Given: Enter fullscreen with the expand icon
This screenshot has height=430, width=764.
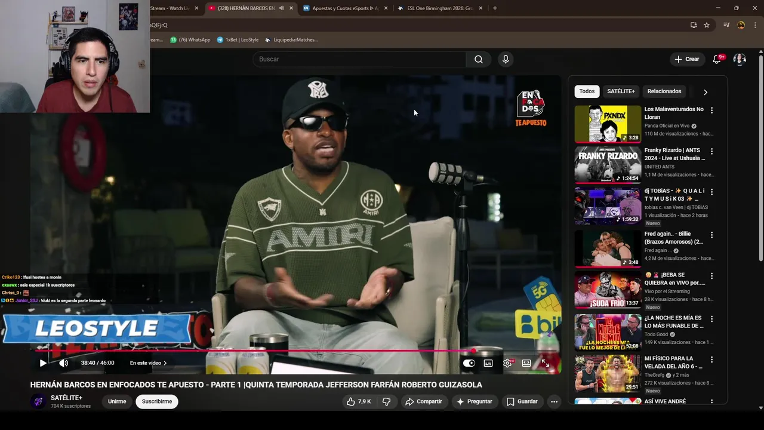Looking at the screenshot, I should pyautogui.click(x=546, y=363).
